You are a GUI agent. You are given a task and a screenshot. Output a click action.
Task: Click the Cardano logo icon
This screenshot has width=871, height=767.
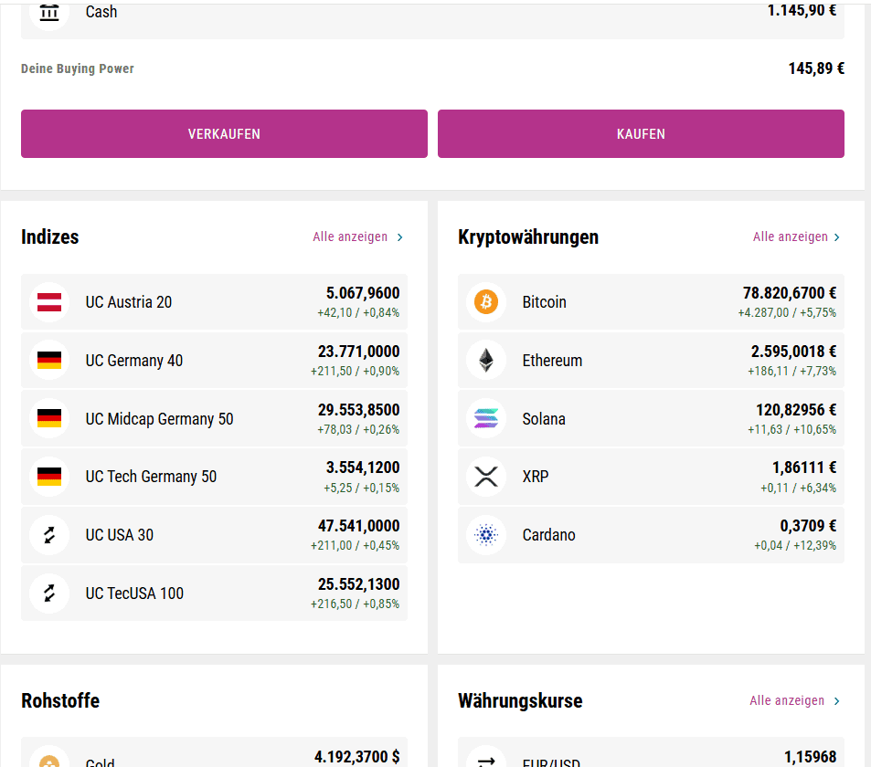tap(485, 535)
